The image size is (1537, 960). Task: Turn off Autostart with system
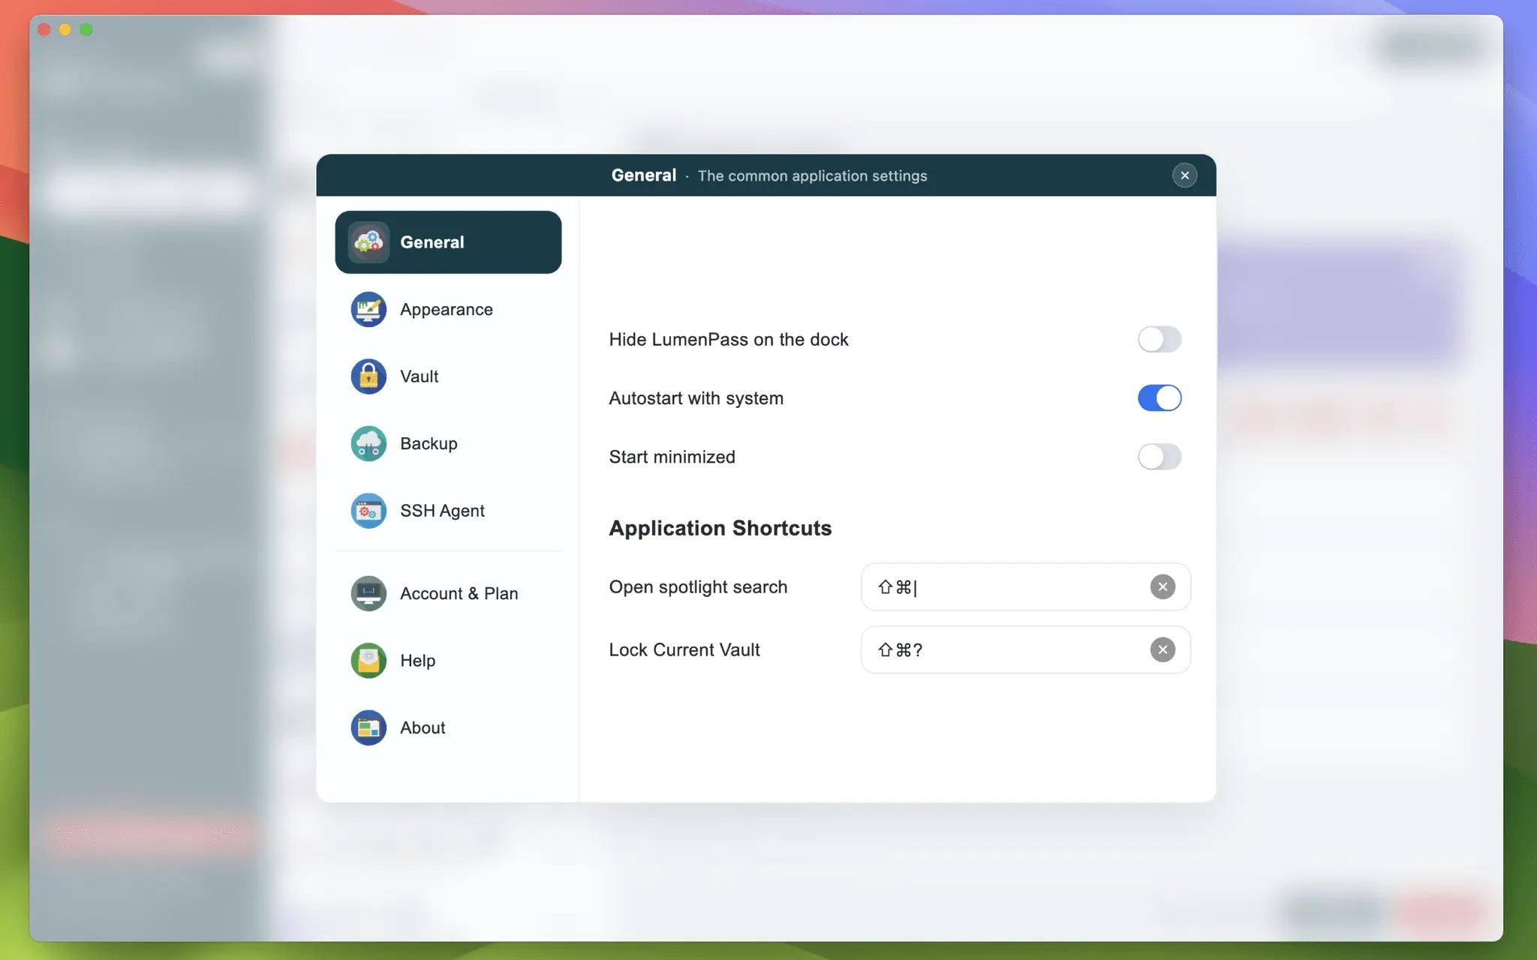pos(1160,398)
